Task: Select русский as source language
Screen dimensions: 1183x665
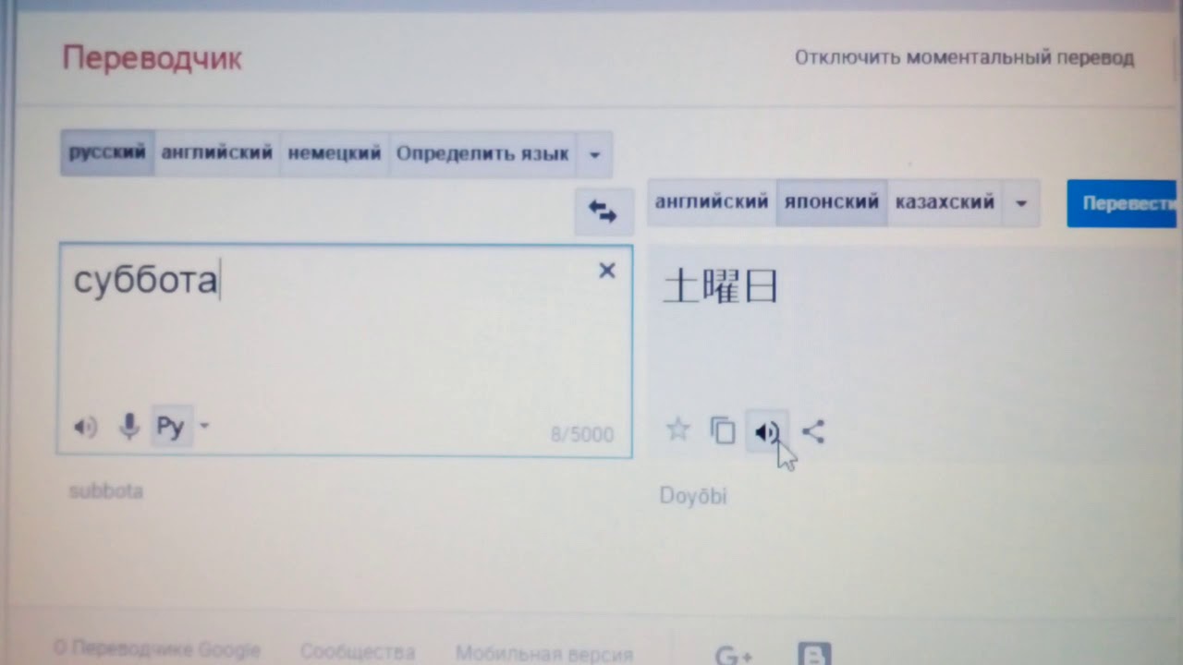Action: [x=108, y=153]
